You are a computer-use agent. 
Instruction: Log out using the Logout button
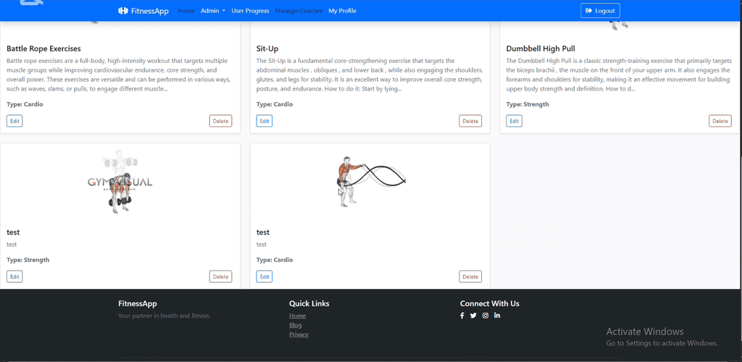(600, 11)
